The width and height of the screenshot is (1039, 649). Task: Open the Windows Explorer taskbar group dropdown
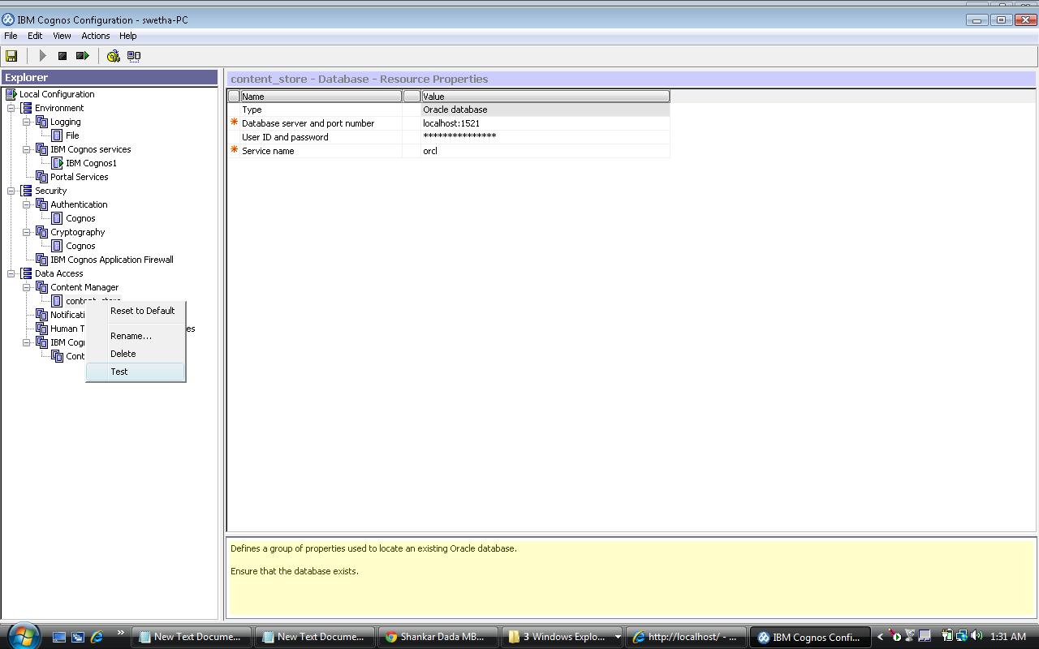click(x=617, y=637)
